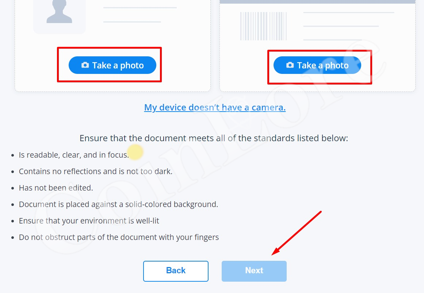Select the 'Contains no reflections' bullet text

(x=95, y=172)
